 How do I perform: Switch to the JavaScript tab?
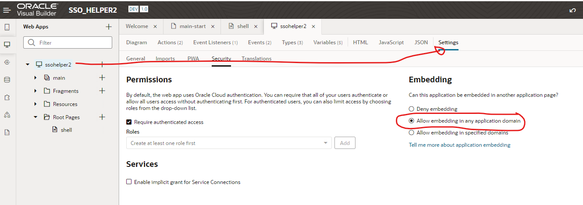[391, 42]
